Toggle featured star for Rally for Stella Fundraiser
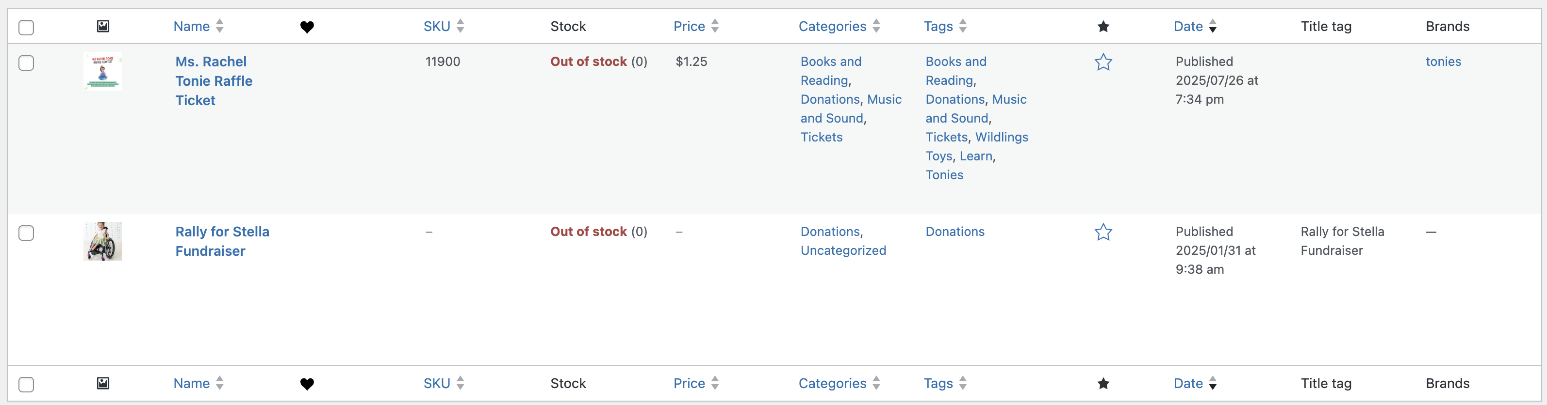This screenshot has width=1547, height=405. [1103, 232]
